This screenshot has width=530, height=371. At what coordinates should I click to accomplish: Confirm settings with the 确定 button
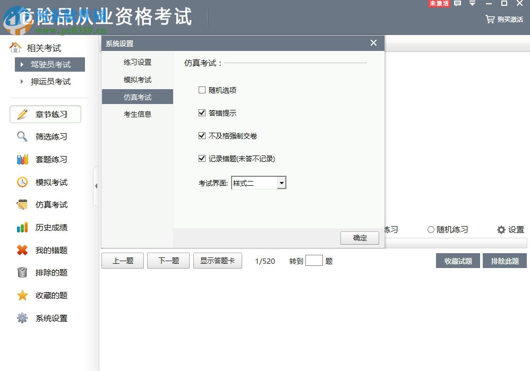tap(360, 238)
